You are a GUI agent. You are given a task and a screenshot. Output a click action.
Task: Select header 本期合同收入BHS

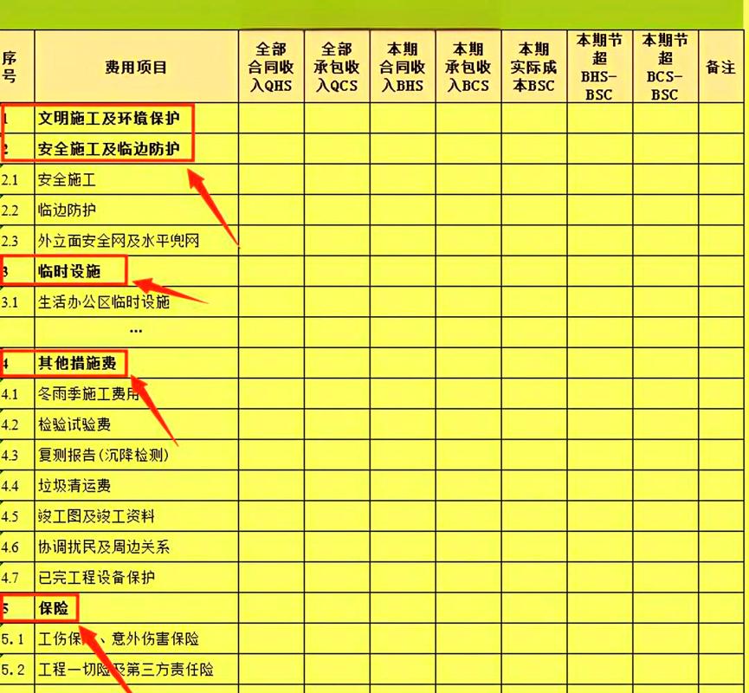click(x=403, y=67)
